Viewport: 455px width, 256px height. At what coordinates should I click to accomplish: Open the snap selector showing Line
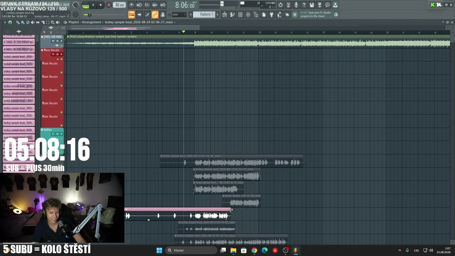pyautogui.click(x=179, y=15)
